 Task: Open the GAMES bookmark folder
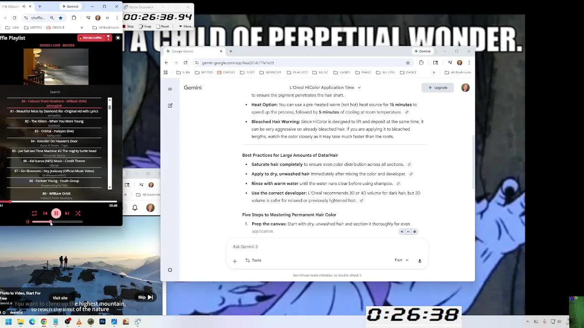[x=342, y=72]
